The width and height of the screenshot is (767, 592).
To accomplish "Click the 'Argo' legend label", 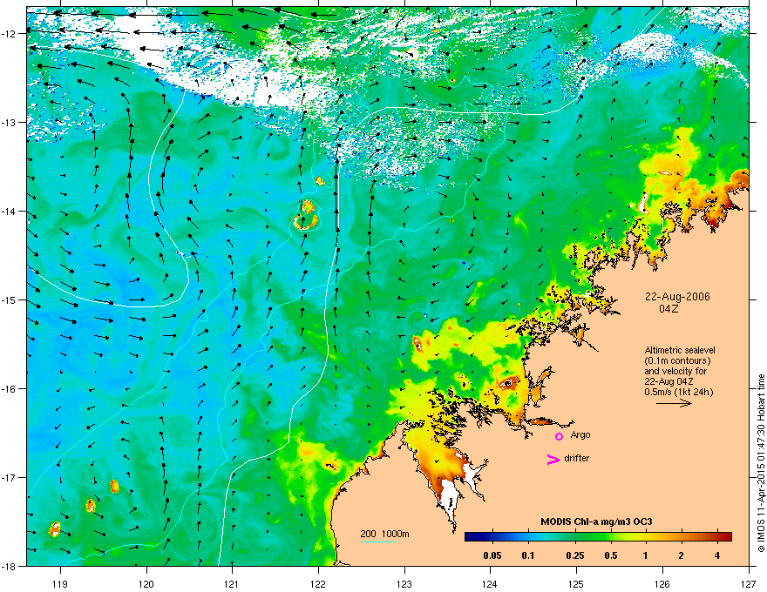I will click(x=580, y=434).
